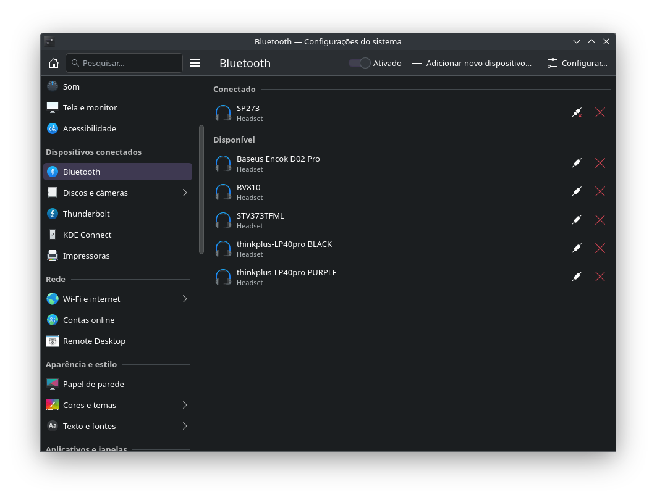This screenshot has height=500, width=657.
Task: Open Papel de parede settings
Action: tap(117, 384)
